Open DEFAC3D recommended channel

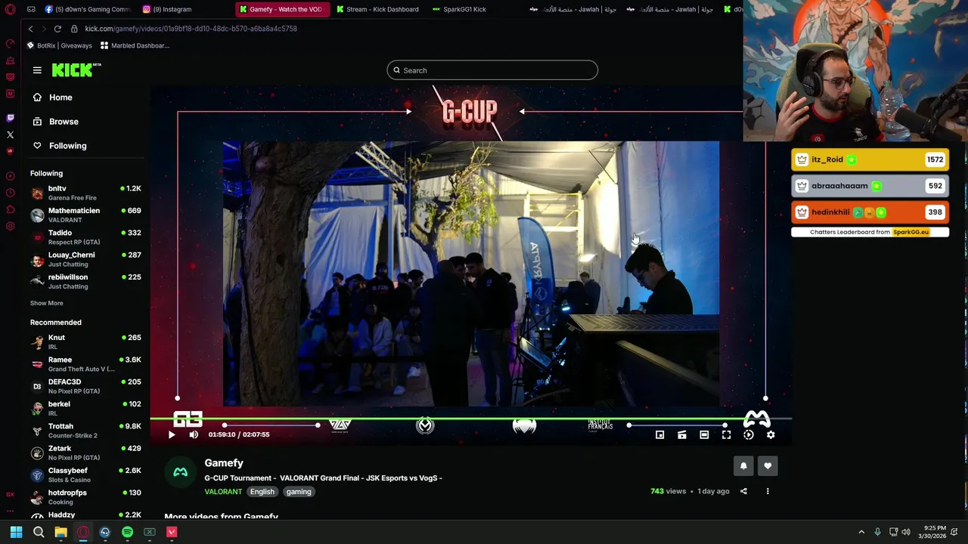pos(85,386)
